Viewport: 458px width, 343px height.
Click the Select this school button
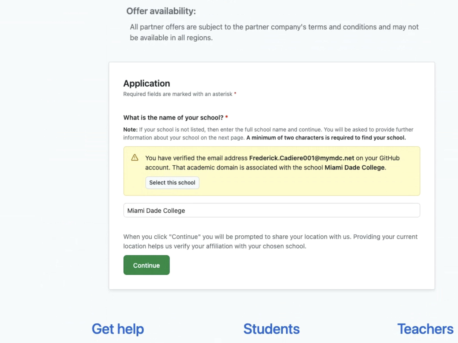pyautogui.click(x=172, y=182)
